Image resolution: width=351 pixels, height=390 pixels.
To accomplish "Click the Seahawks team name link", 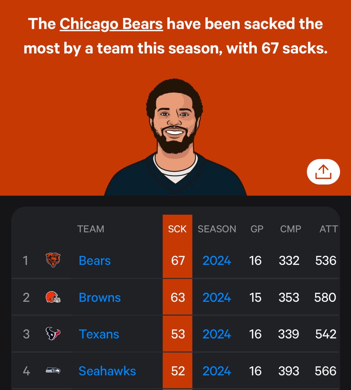I will point(107,371).
